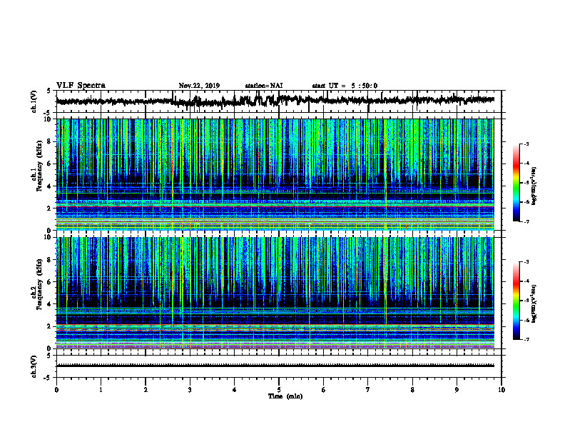Click the ch.1 spectrogram color scale bar
This screenshot has height=437, width=565.
516,183
